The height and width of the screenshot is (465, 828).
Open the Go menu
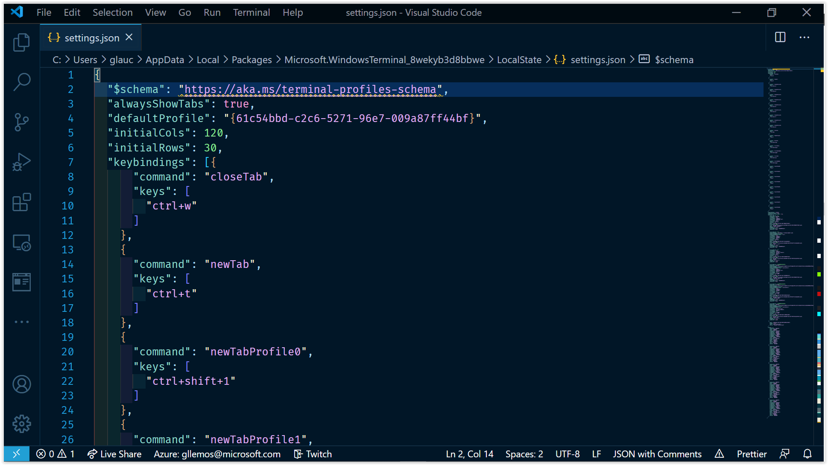pos(184,12)
